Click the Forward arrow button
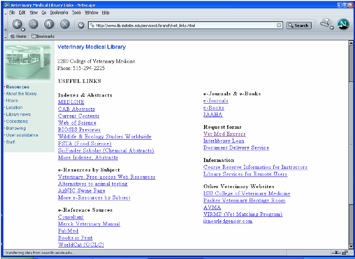 point(34,24)
